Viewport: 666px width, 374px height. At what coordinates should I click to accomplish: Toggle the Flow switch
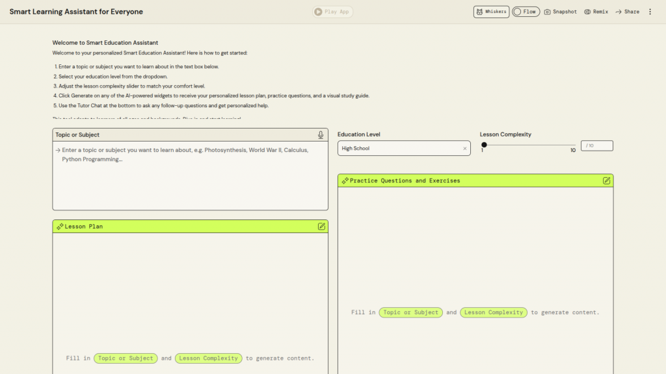526,12
